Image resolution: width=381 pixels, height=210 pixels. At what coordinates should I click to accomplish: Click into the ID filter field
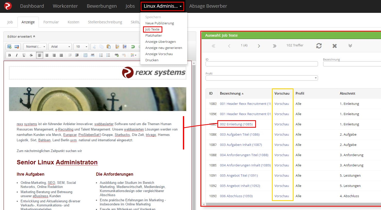click(x=262, y=64)
